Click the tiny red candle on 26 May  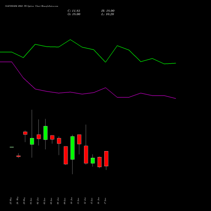19,156
